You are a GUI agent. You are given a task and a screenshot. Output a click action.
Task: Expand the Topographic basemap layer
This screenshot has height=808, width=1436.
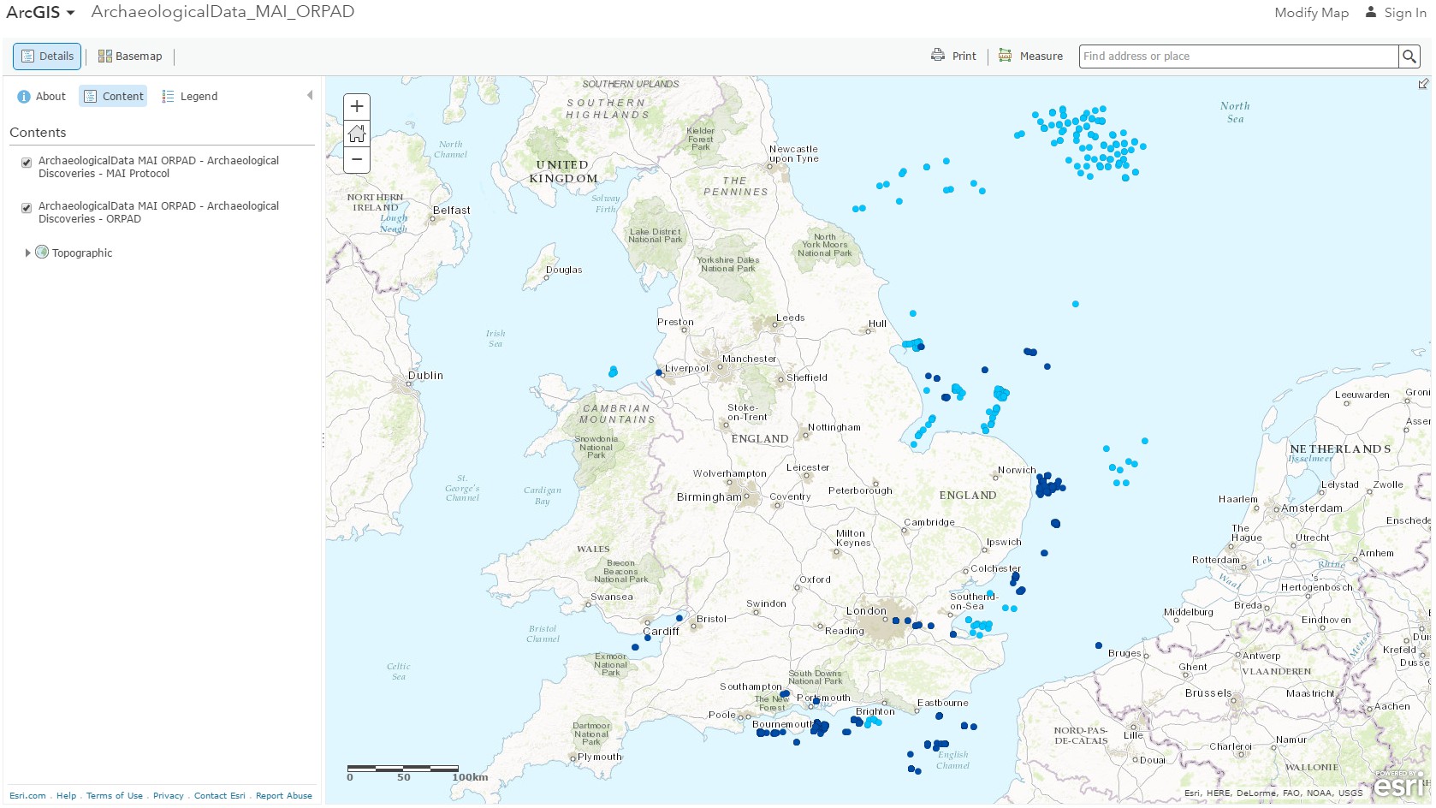click(x=27, y=253)
